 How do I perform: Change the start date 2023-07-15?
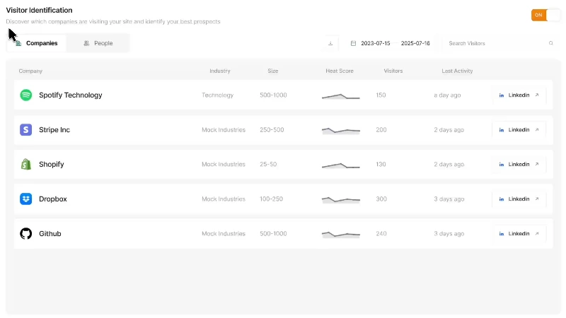(x=376, y=43)
